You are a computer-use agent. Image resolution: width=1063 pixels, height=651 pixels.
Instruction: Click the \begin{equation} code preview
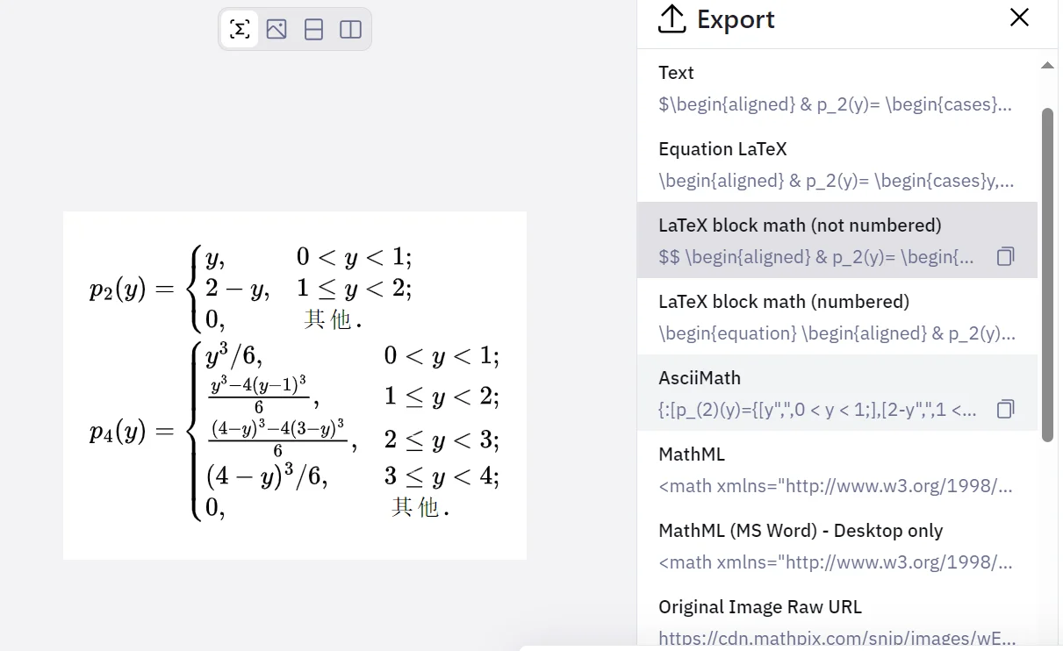(x=837, y=333)
